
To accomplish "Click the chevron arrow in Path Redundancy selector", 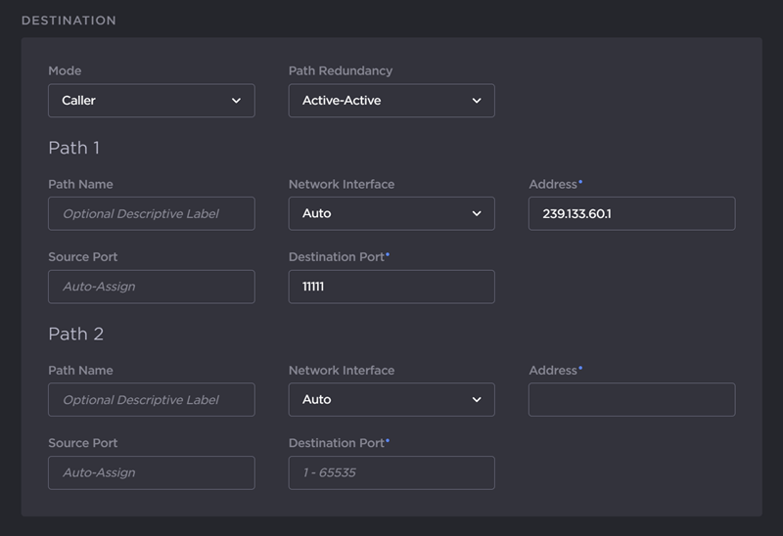I will (477, 101).
